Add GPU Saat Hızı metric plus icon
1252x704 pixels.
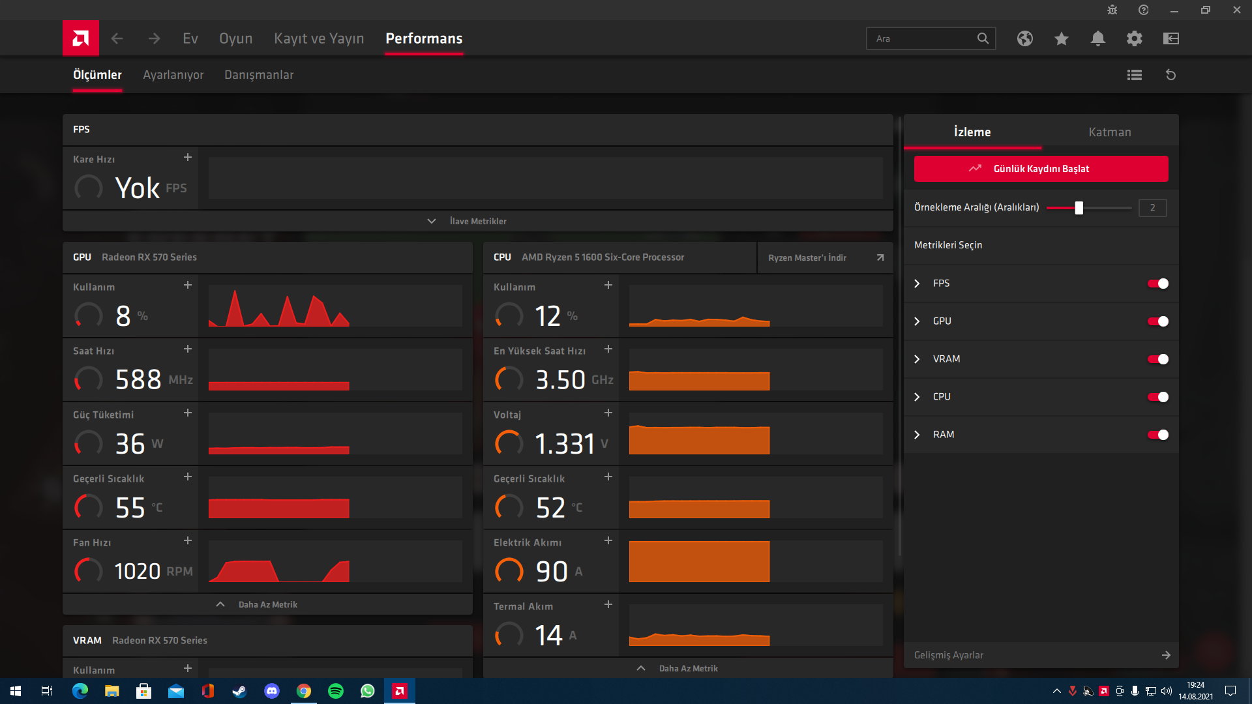click(188, 349)
